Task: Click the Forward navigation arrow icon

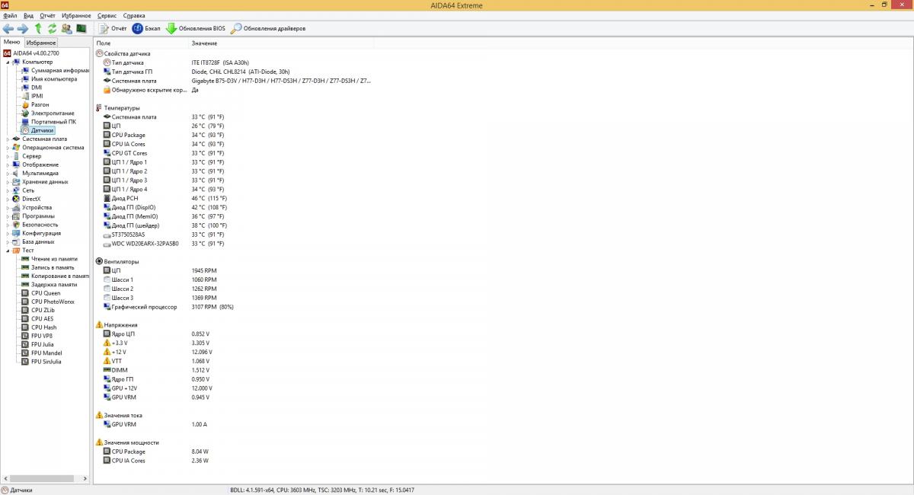Action: (x=23, y=28)
